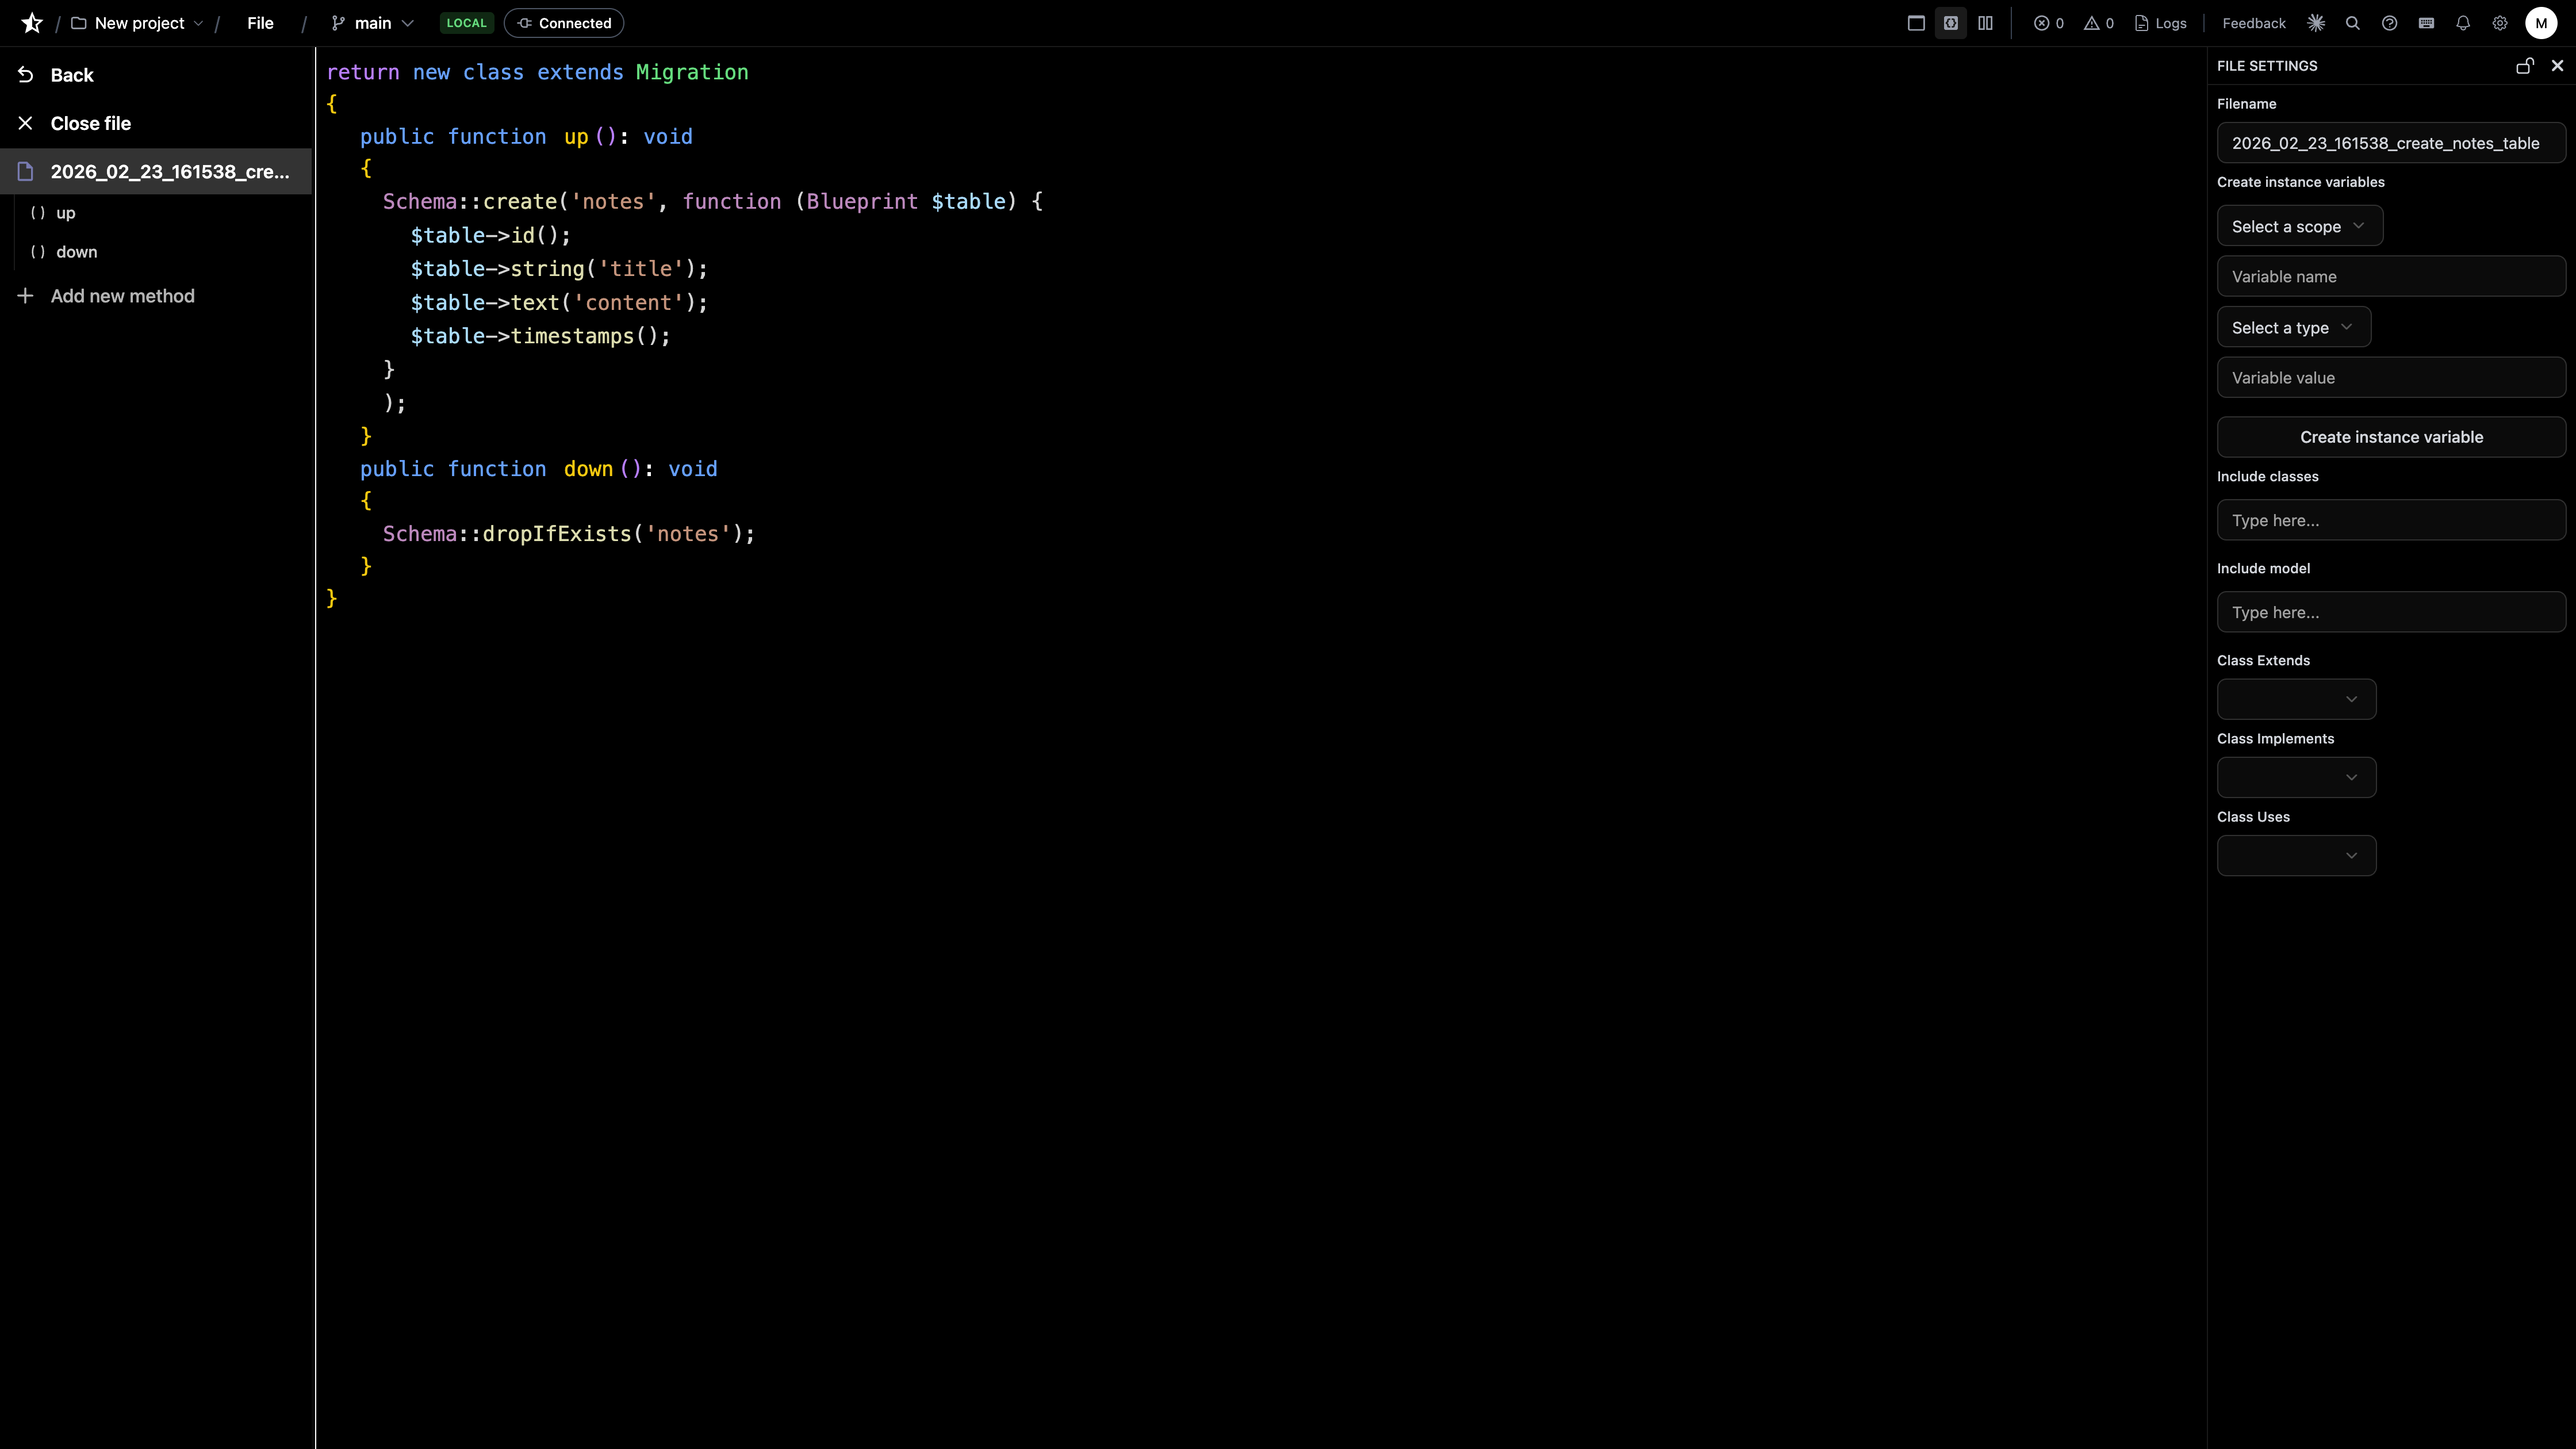This screenshot has width=2576, height=1449.
Task: Open the Select a type dropdown
Action: coord(2294,327)
